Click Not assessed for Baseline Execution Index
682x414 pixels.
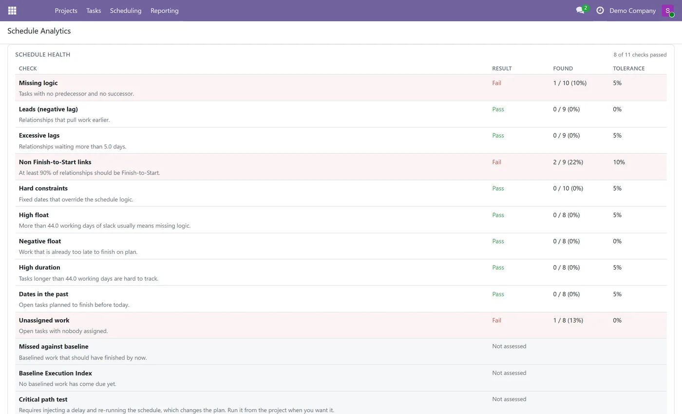click(509, 373)
